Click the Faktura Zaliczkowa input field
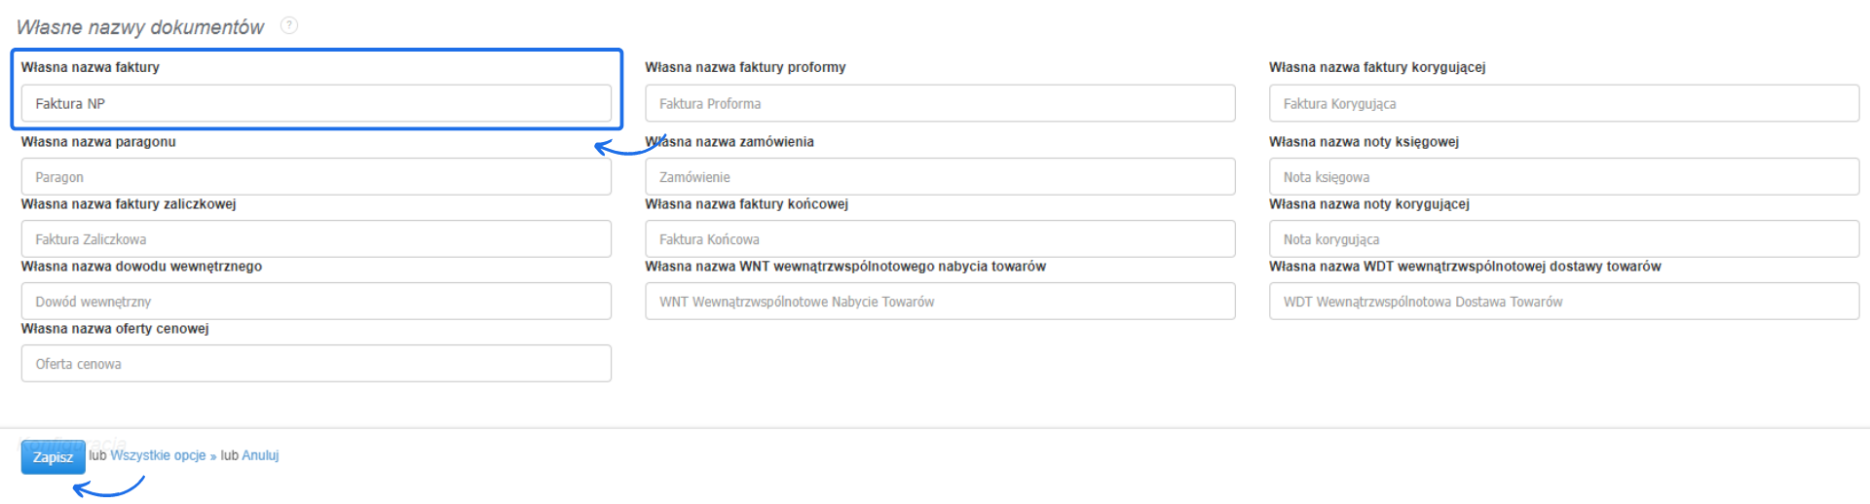This screenshot has width=1870, height=504. tap(316, 239)
